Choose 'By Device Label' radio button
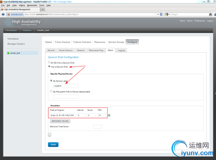This screenshot has height=160, width=216. (51, 81)
